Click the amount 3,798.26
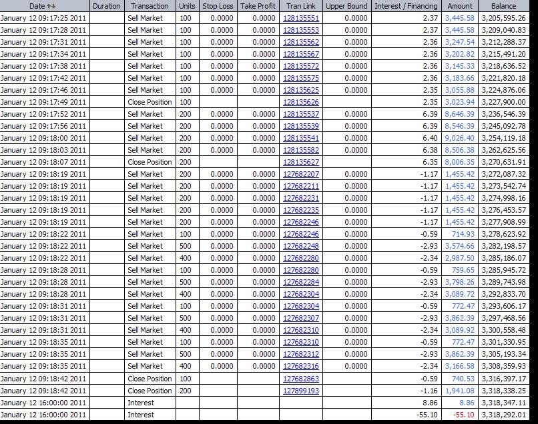Screen dimensions: 538x424 coord(460,282)
